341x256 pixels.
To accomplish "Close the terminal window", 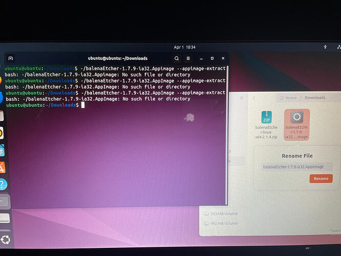I will (223, 58).
